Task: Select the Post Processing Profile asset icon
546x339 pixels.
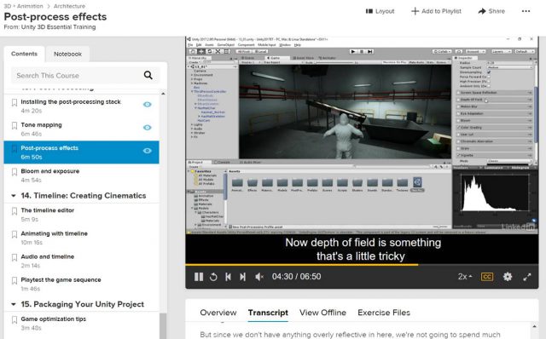Action: pyautogui.click(x=417, y=182)
